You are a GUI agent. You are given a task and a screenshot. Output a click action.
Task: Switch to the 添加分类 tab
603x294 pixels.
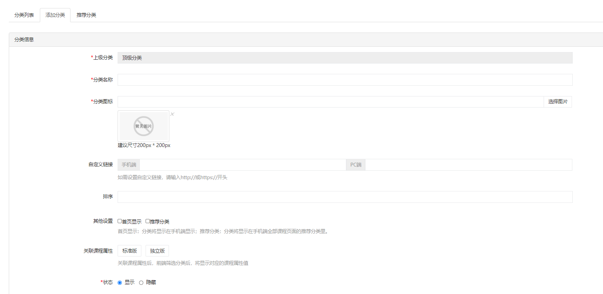[55, 15]
